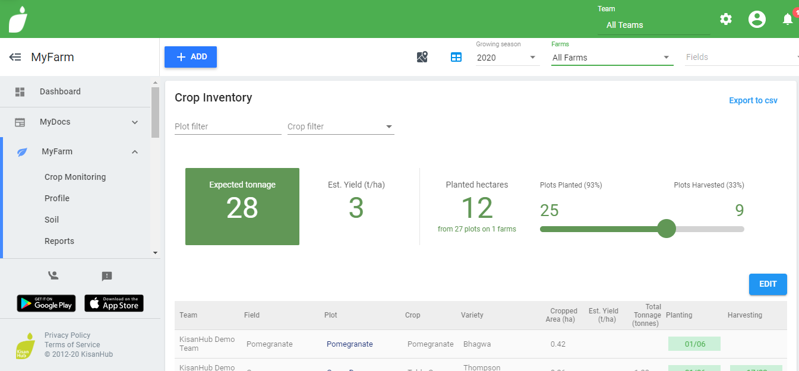This screenshot has height=371, width=799.
Task: Click the KisanHub footer logo
Action: pyautogui.click(x=26, y=345)
